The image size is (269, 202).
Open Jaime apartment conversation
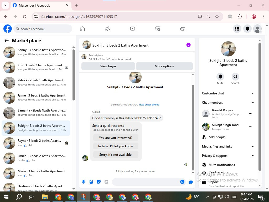36,98
